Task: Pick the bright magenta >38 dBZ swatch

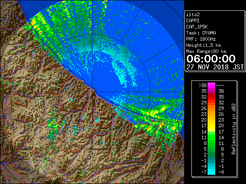Action: [x=211, y=85]
